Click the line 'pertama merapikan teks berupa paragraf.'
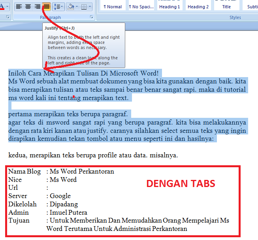 (68, 114)
